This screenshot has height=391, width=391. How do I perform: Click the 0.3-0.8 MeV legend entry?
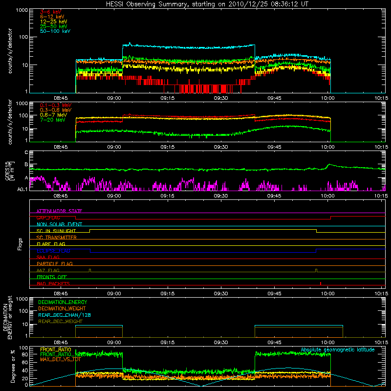click(x=56, y=110)
